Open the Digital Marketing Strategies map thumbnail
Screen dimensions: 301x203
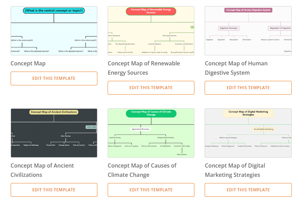248,133
